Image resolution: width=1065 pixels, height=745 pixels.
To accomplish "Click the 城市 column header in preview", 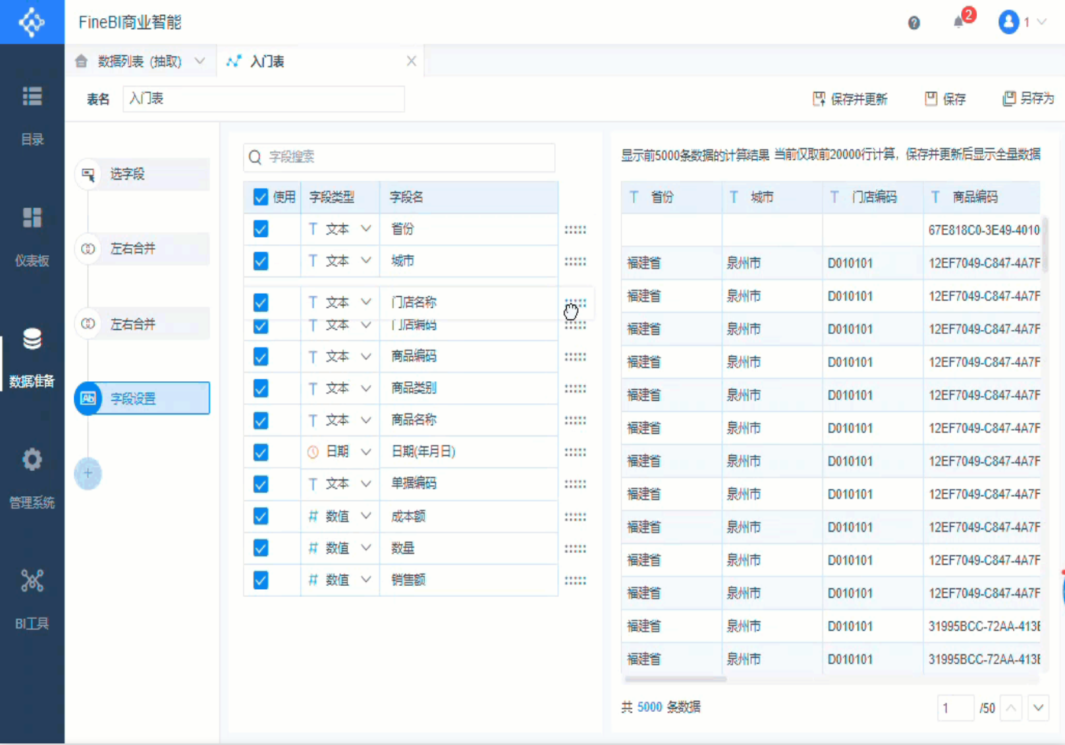I will 773,197.
